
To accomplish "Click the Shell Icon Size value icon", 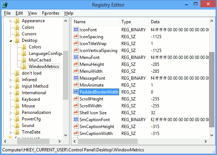I will 76,113.
